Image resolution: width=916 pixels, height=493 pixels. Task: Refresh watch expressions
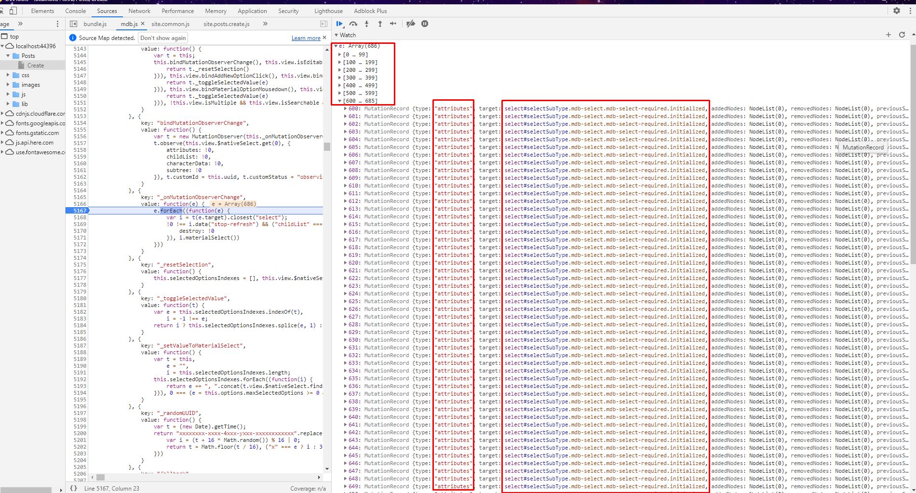click(x=902, y=35)
